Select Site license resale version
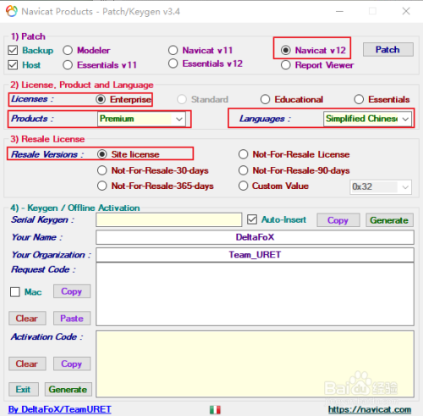The image size is (423, 416). click(x=102, y=154)
